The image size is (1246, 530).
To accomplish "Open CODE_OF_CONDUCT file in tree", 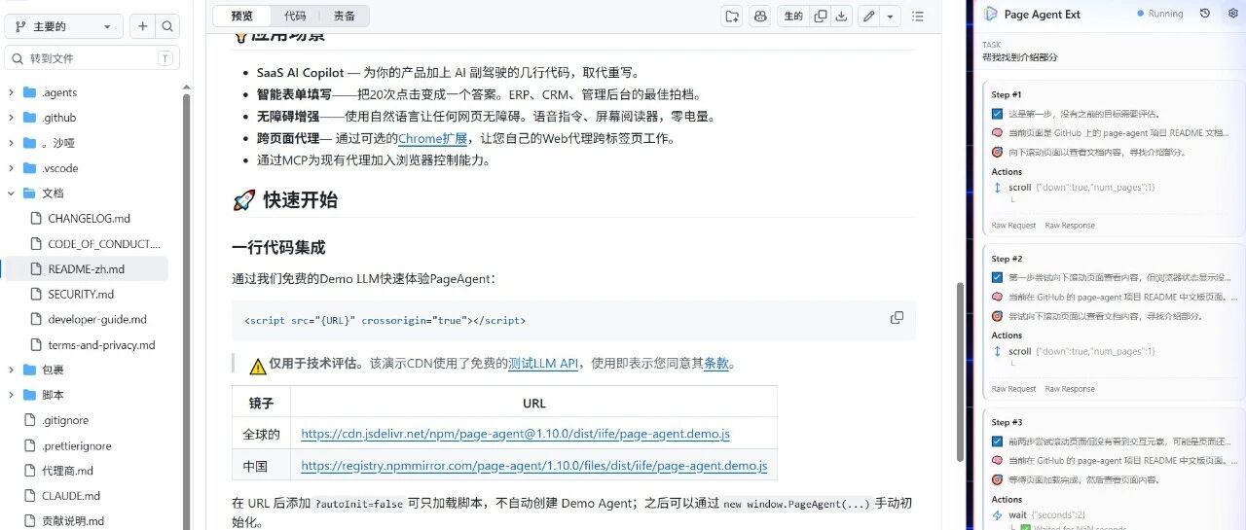I will pos(104,244).
